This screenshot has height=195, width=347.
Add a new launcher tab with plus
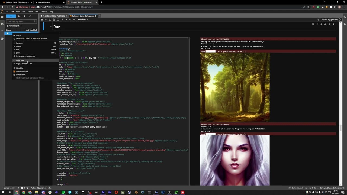99,16
